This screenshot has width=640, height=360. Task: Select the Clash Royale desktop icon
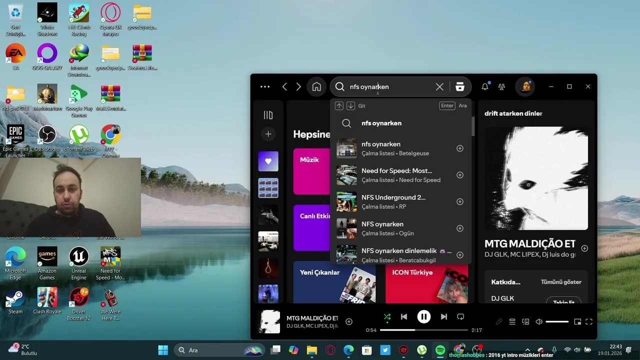tap(47, 301)
